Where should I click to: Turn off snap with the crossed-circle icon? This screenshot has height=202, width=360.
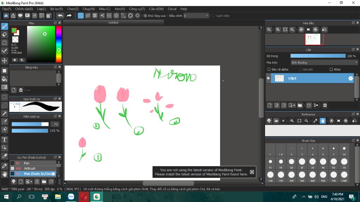81,15
